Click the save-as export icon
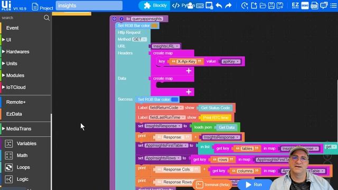 tap(280, 6)
